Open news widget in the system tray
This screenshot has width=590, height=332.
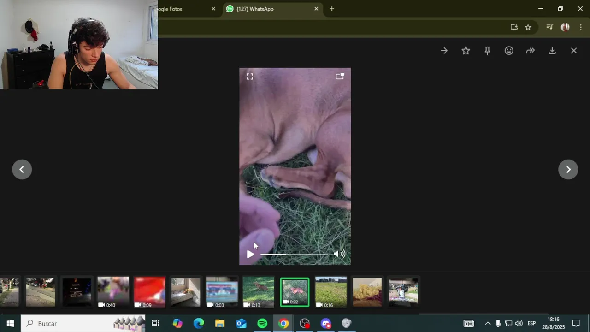point(469,324)
